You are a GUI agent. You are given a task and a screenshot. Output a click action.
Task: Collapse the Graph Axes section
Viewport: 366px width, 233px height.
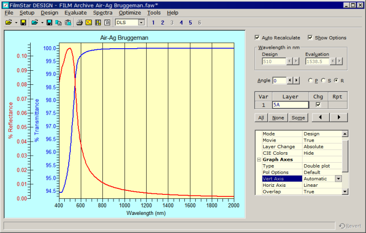pyautogui.click(x=259, y=160)
